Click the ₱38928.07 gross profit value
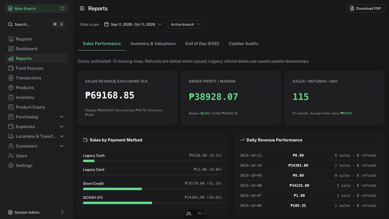This screenshot has width=389, height=219. (213, 97)
